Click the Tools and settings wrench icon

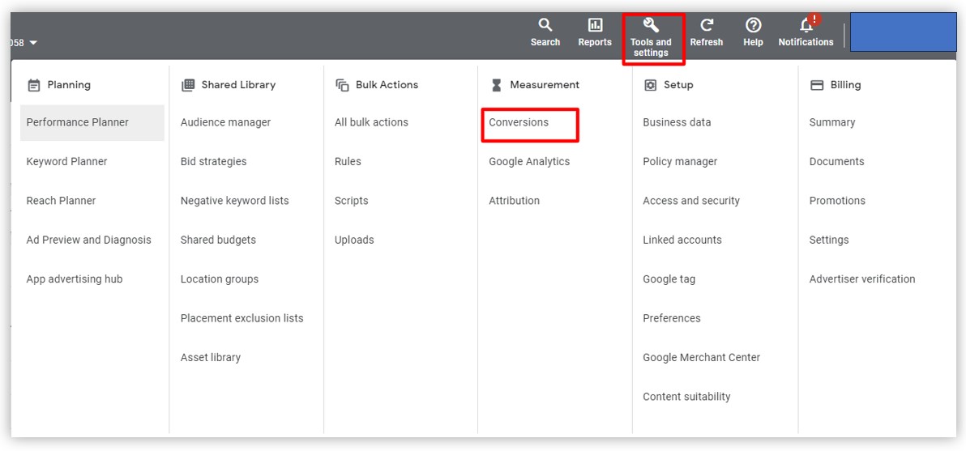(651, 25)
